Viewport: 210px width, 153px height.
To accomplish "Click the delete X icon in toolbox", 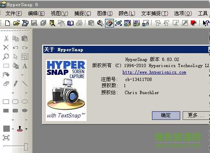I will click(x=6, y=47).
